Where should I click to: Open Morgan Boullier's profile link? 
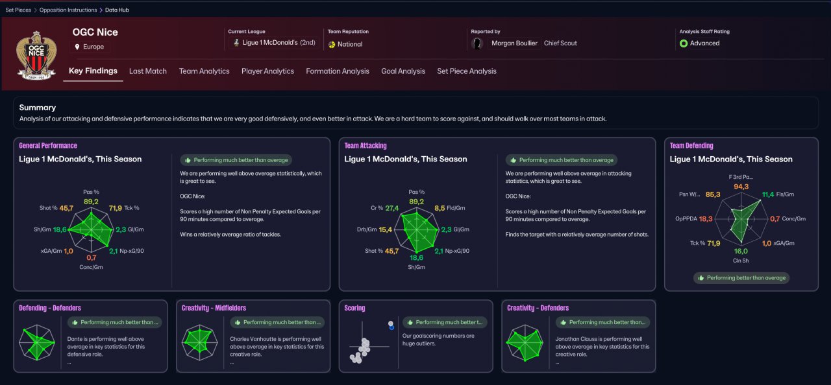514,43
